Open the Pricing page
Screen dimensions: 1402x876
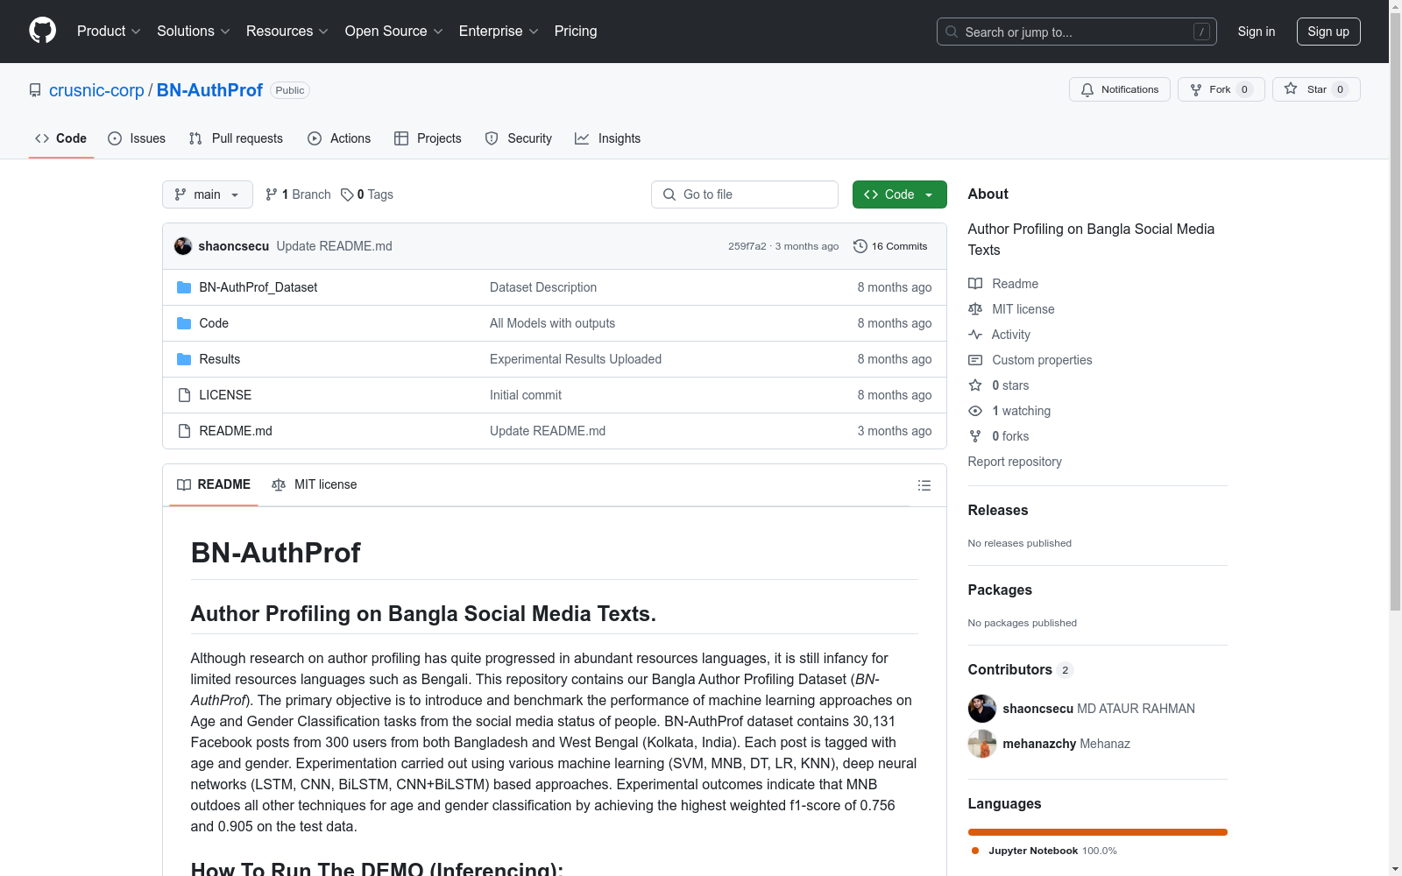(x=576, y=32)
